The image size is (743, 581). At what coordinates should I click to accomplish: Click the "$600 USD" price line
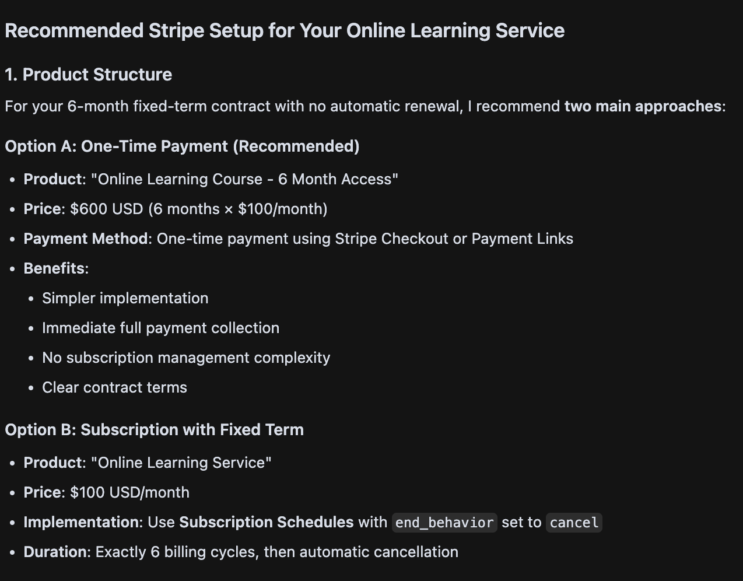coord(198,209)
